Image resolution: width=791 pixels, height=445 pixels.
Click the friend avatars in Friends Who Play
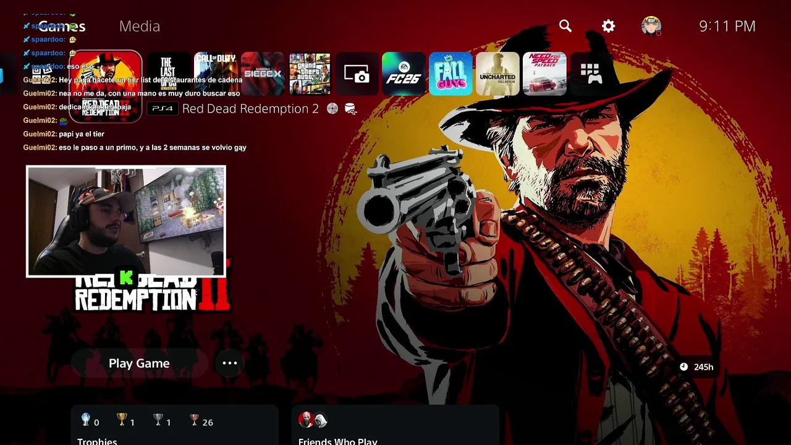(x=313, y=420)
